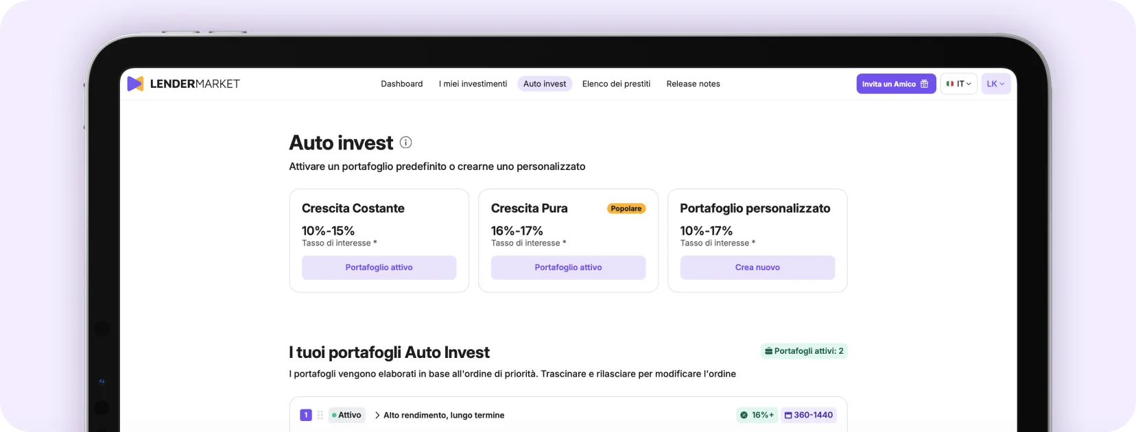Click the Italian flag icon
This screenshot has width=1136, height=432.
coord(950,84)
